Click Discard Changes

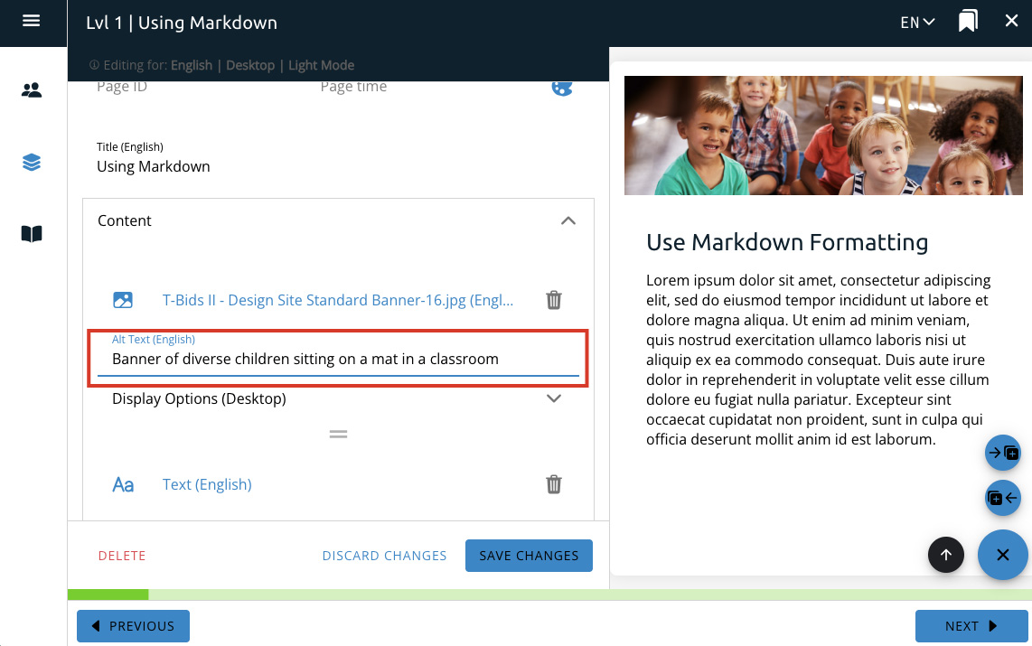[x=384, y=556]
